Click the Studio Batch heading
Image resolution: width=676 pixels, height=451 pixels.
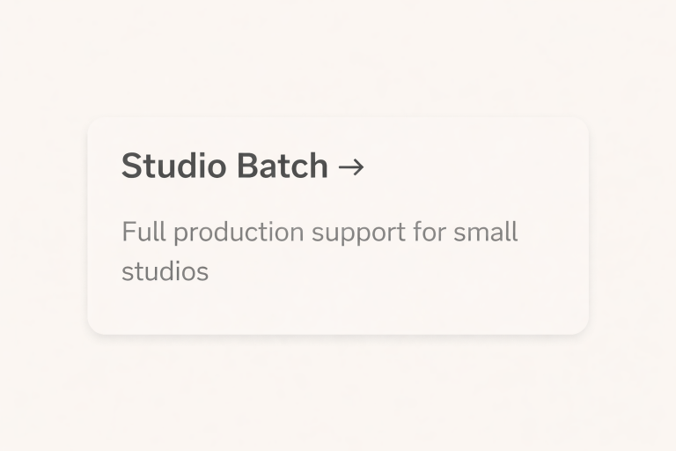(x=224, y=166)
